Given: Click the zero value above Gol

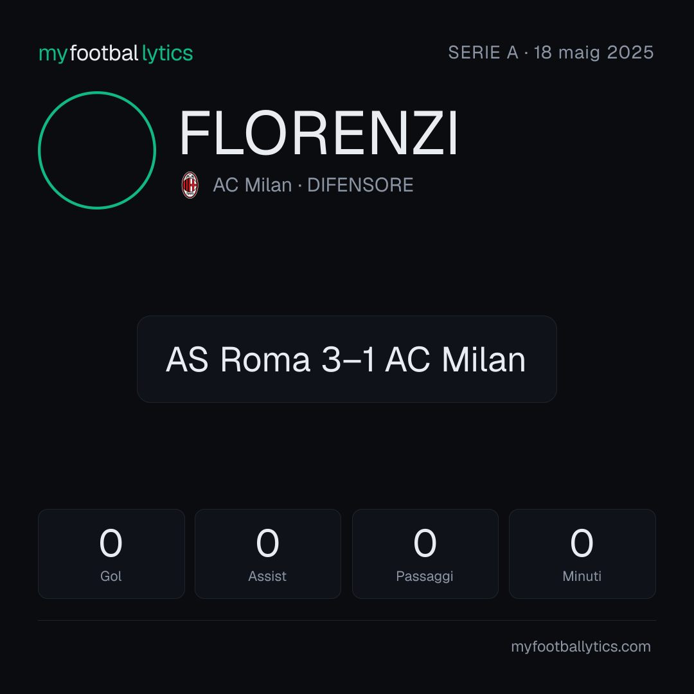Looking at the screenshot, I should 111,543.
